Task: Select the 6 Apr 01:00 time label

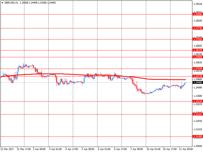Action: coord(104,149)
